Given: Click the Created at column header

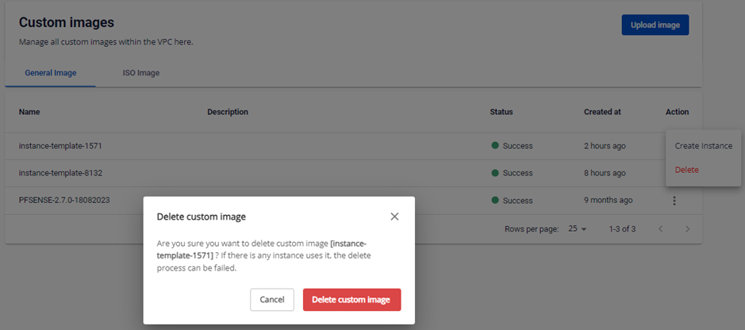Looking at the screenshot, I should coord(602,112).
